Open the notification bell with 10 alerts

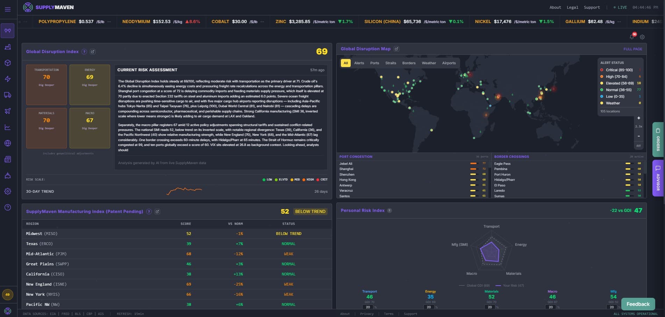(632, 36)
